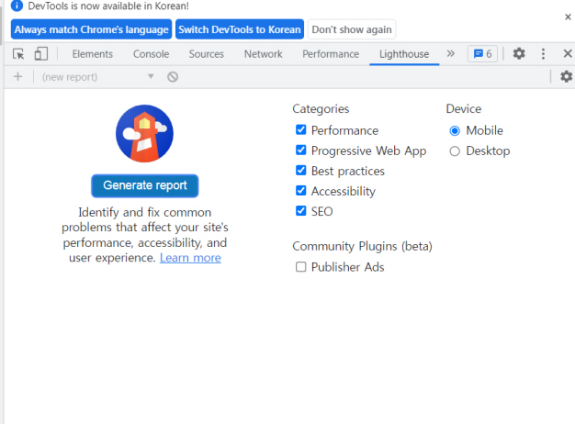The width and height of the screenshot is (575, 424).
Task: Click the Generate report button
Action: 145,185
